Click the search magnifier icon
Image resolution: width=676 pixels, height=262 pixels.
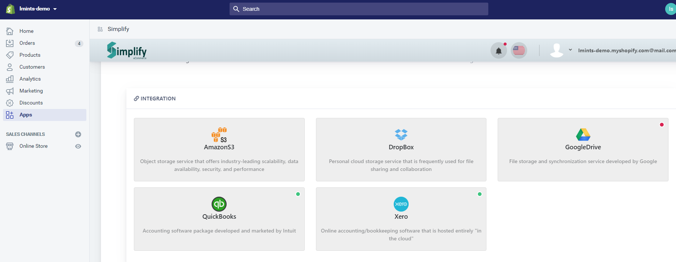point(236,9)
